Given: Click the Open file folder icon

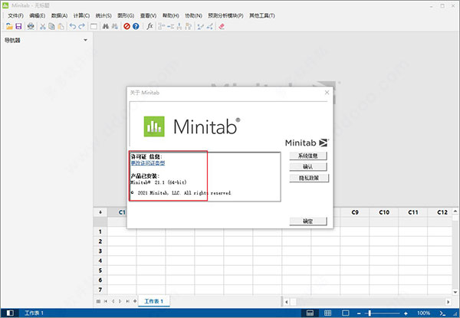Looking at the screenshot, I should click(8, 26).
